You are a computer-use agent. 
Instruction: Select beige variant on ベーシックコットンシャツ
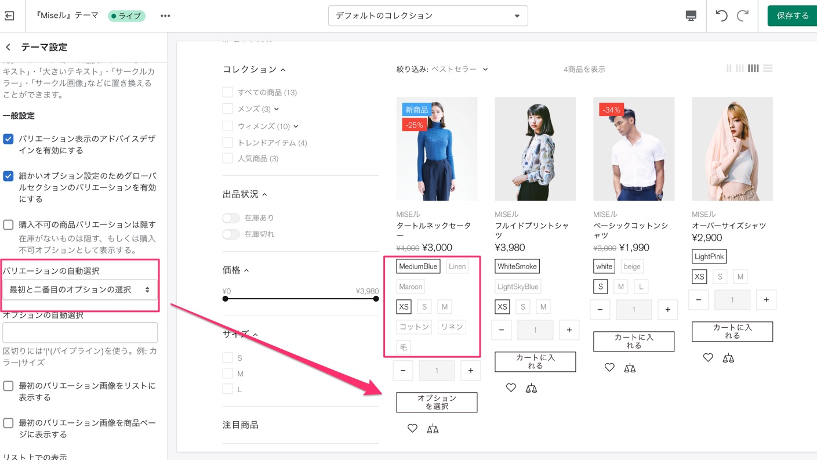click(x=631, y=266)
